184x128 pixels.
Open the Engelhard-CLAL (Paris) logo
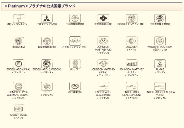click(104, 86)
